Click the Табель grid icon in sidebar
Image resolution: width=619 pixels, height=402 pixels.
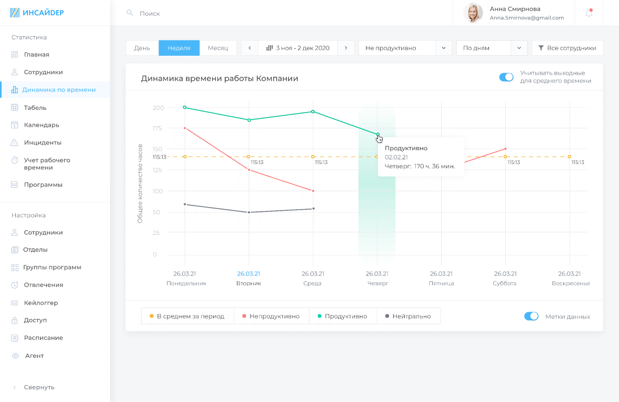pos(15,107)
